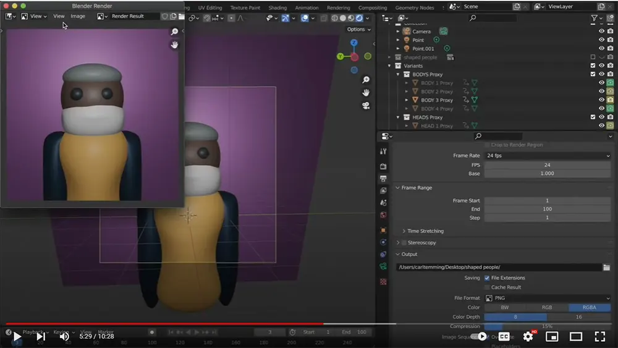Collapse the Variants collection
The image size is (618, 348).
(x=389, y=66)
